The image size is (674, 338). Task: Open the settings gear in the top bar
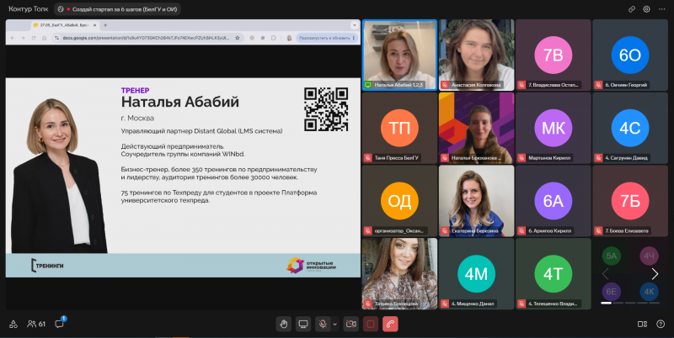(646, 9)
